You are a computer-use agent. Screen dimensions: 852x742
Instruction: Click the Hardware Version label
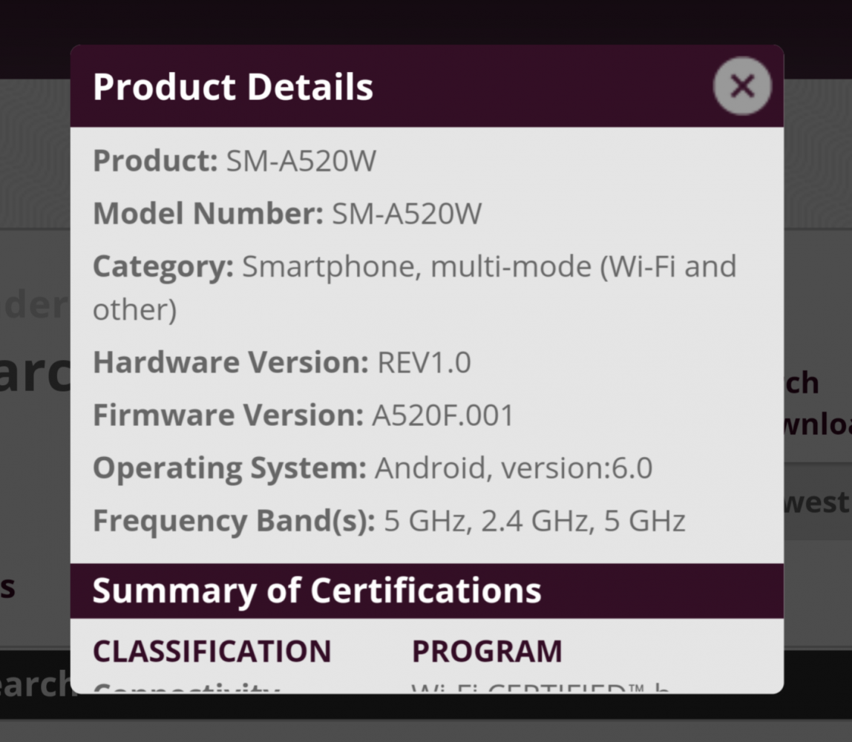[230, 363]
